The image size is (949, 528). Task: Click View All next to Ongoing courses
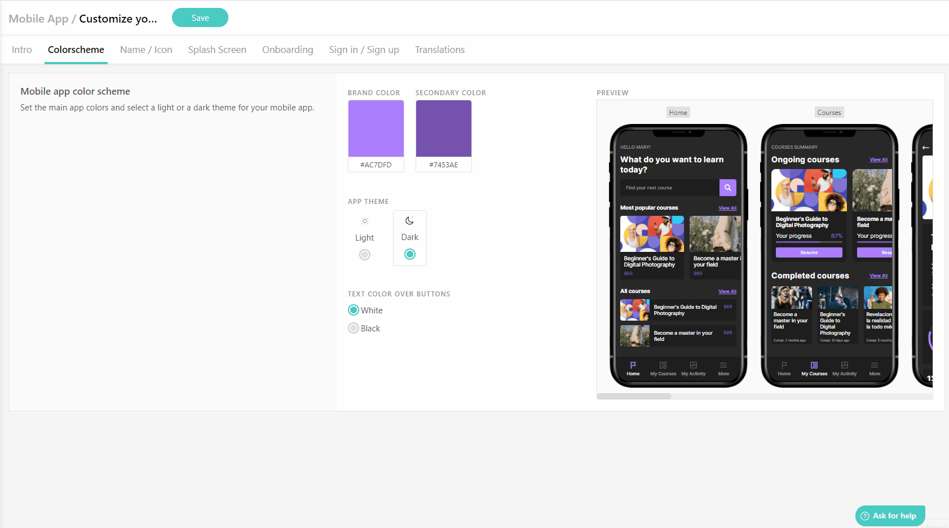coord(879,159)
